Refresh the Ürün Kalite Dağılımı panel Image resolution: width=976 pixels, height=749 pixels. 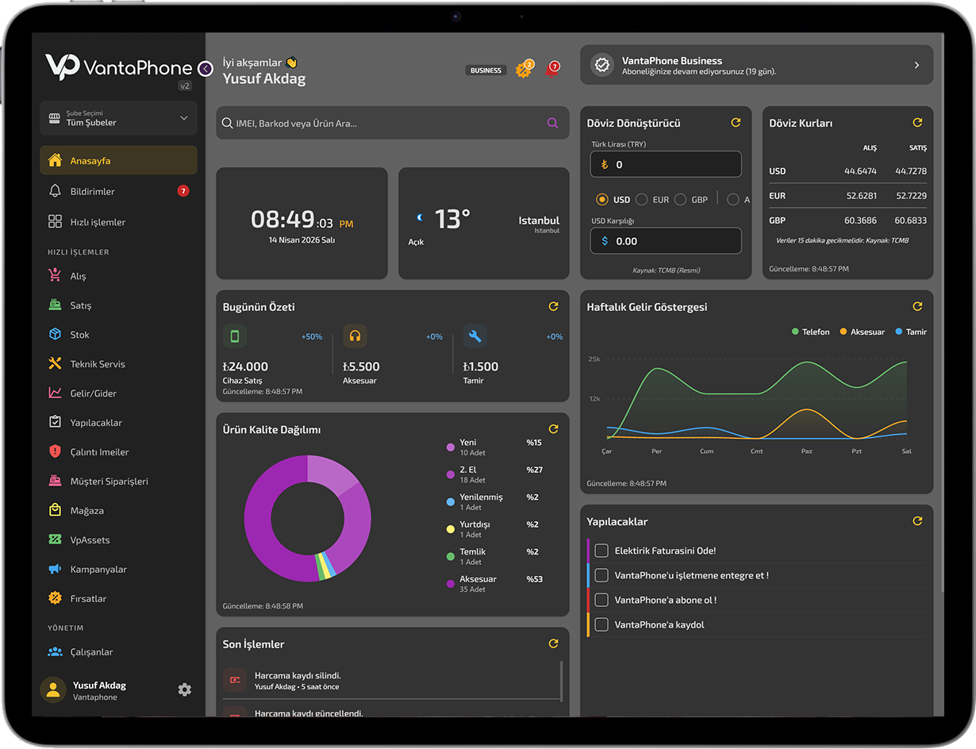pos(553,429)
